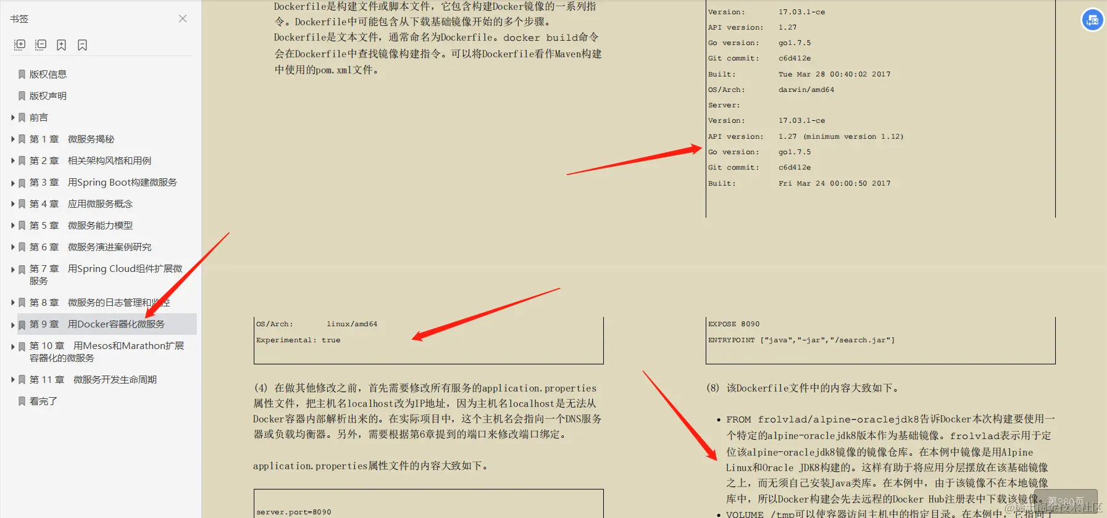Expand 第 5 章 微服务能力模型 arrow
This screenshot has height=518, width=1107.
coord(13,225)
